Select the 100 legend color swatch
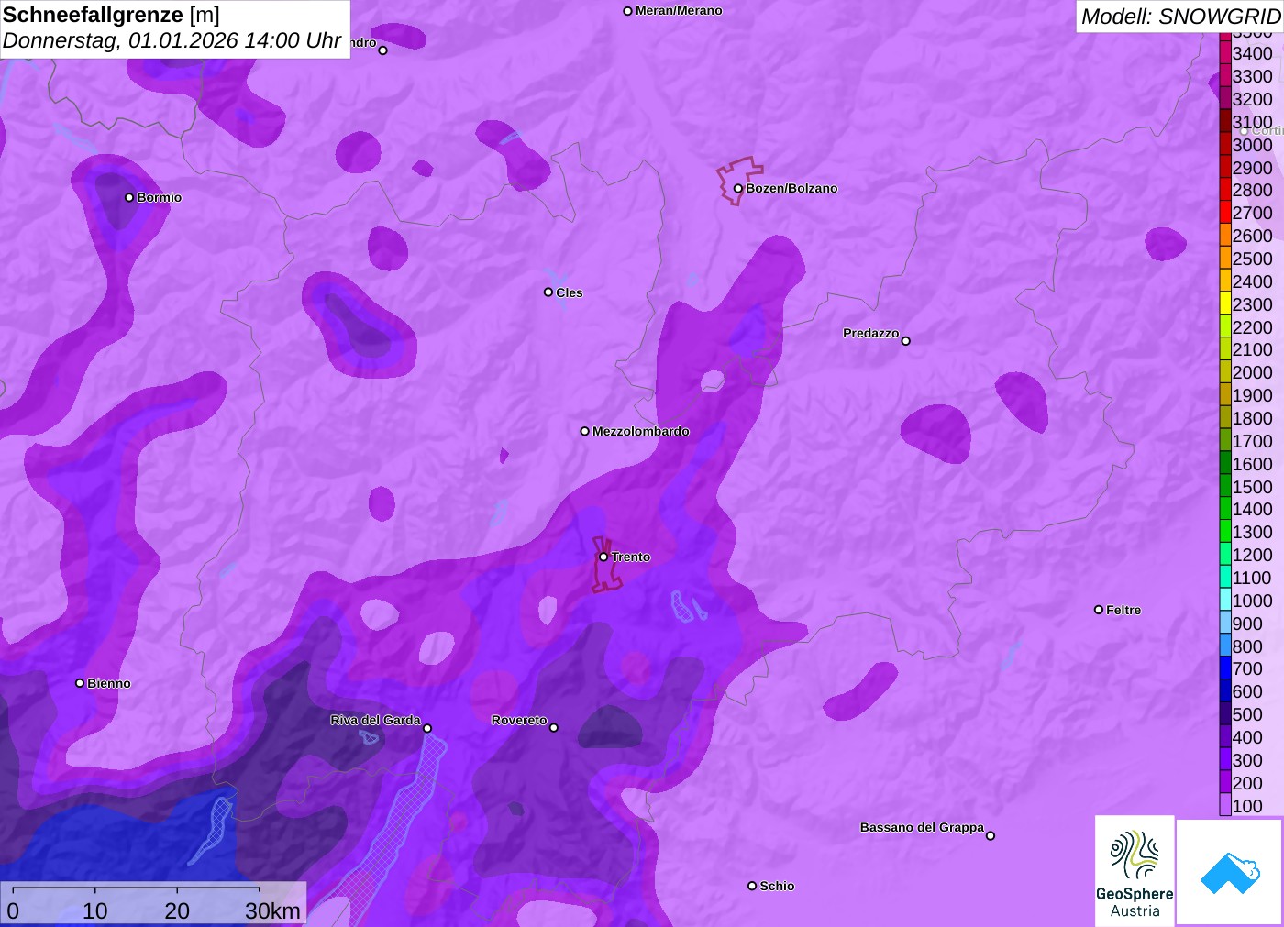Image resolution: width=1284 pixels, height=927 pixels. pos(1225,805)
